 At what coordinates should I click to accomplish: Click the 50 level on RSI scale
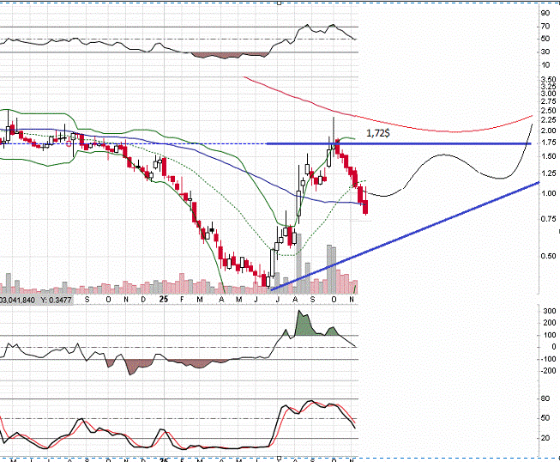pos(545,39)
